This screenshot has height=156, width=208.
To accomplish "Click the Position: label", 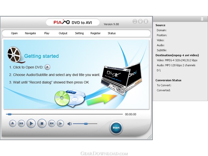I will (x=162, y=35).
